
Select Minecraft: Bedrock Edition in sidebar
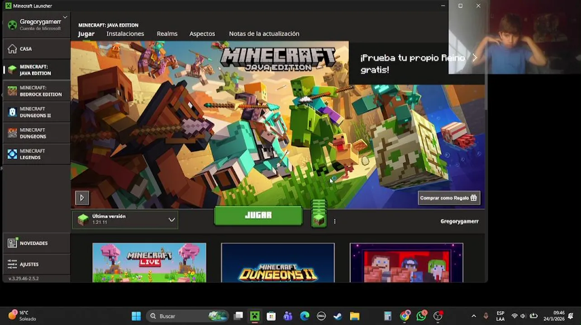coord(36,91)
